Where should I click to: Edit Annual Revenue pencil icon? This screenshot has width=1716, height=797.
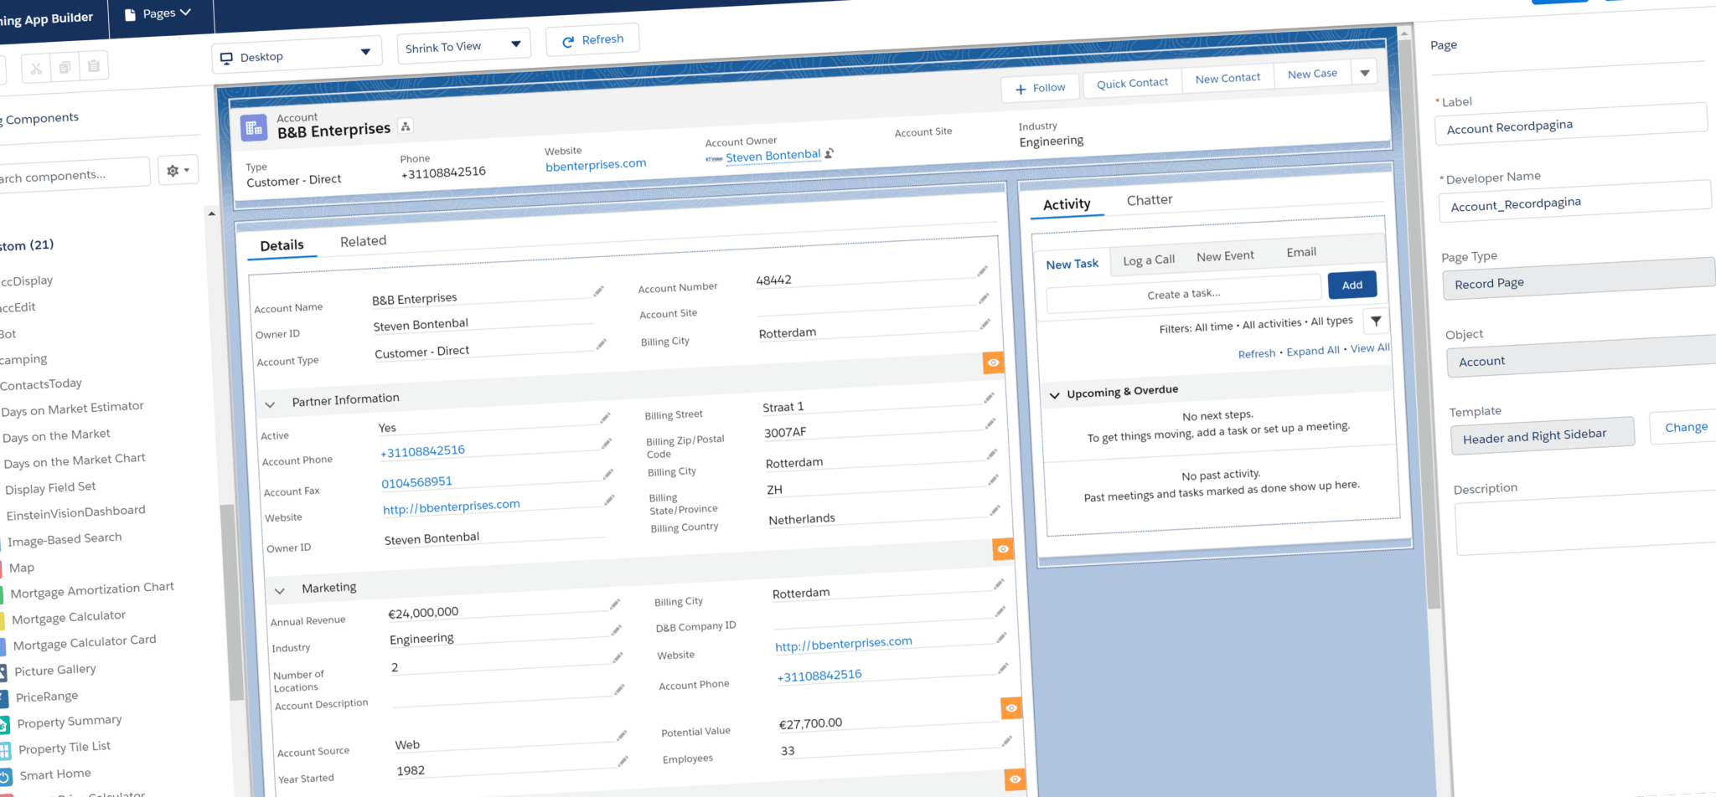614,604
